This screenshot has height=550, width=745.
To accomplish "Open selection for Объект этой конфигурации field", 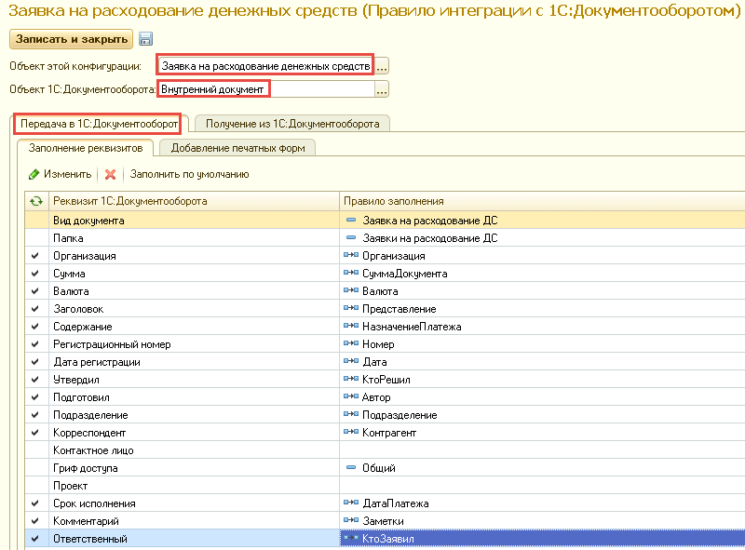I will tap(382, 66).
